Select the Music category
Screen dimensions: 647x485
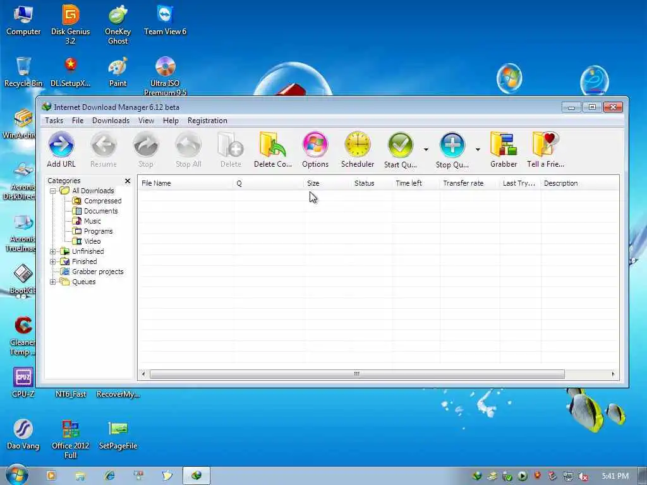tap(92, 221)
